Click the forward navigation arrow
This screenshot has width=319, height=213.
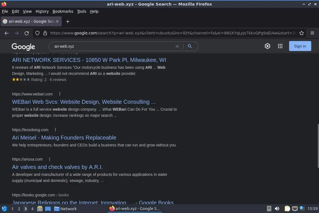(x=17, y=33)
